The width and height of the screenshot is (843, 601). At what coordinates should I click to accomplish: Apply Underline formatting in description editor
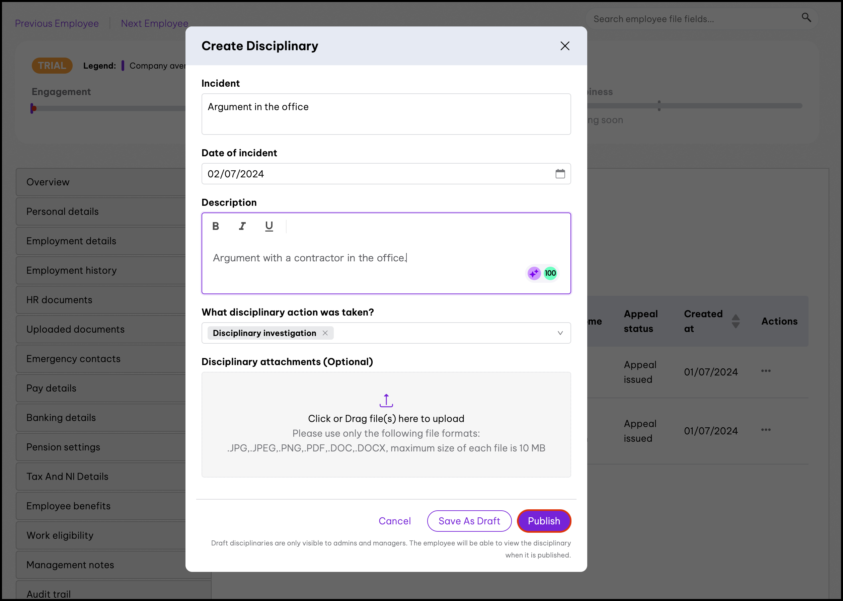(269, 226)
